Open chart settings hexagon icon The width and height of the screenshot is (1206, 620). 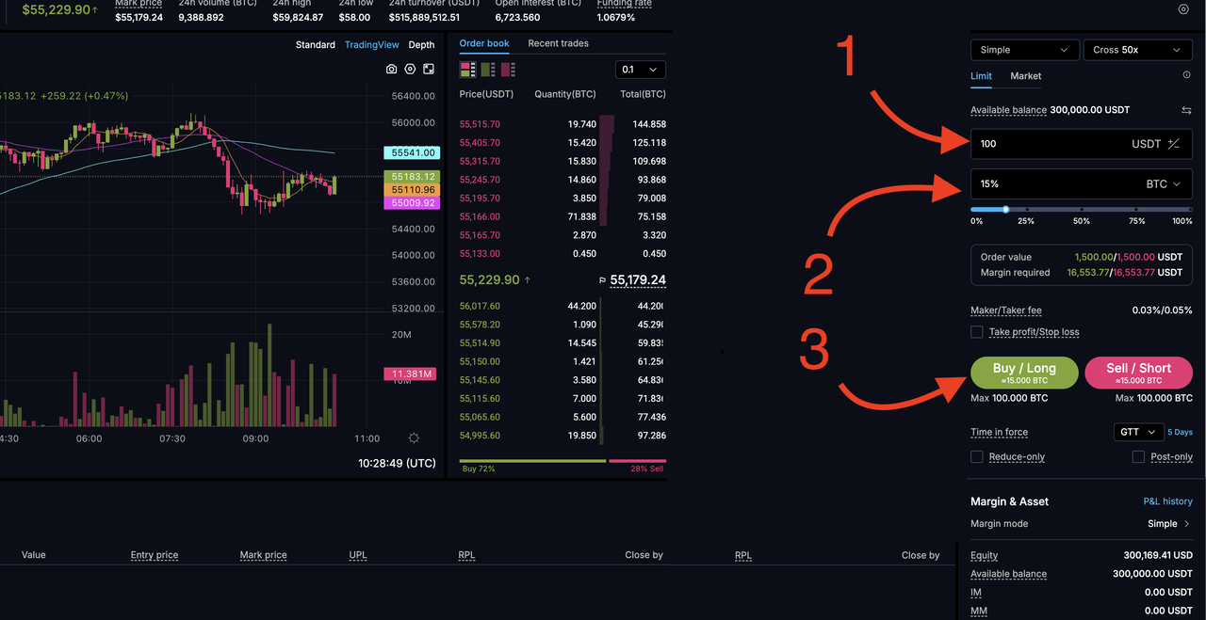tap(410, 70)
